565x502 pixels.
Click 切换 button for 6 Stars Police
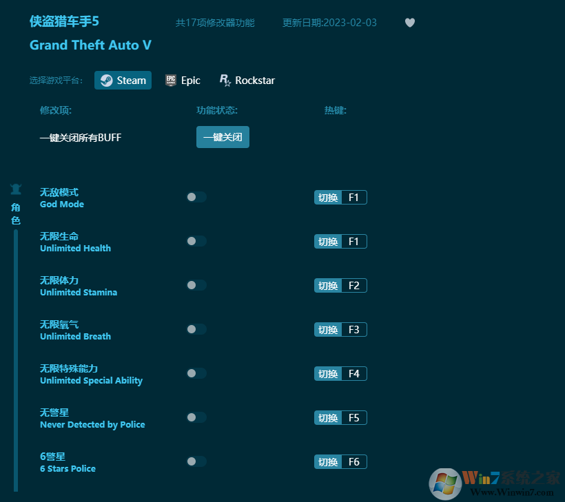click(328, 461)
